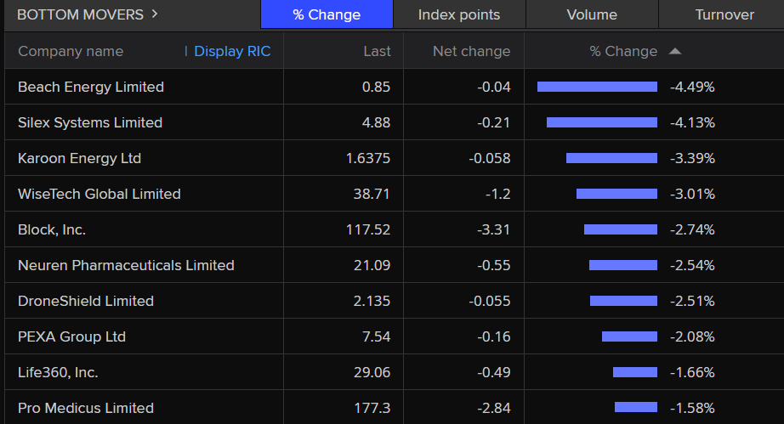Screen dimensions: 784x424
Task: Switch to the Turnover tab
Action: pyautogui.click(x=724, y=14)
